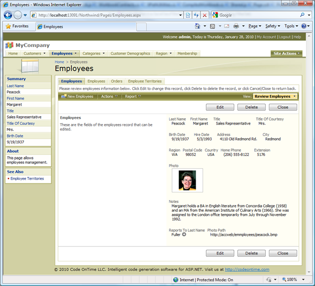Image resolution: width=315 pixels, height=286 pixels.
Task: Click the RSS feeds icon
Action: [212, 26]
